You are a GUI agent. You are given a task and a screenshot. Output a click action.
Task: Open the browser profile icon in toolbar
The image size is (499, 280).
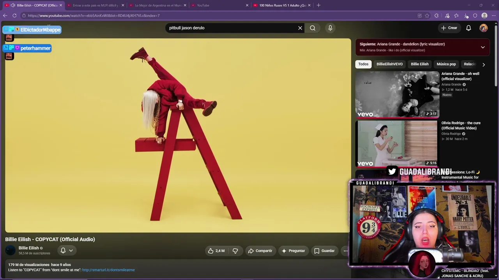[484, 16]
